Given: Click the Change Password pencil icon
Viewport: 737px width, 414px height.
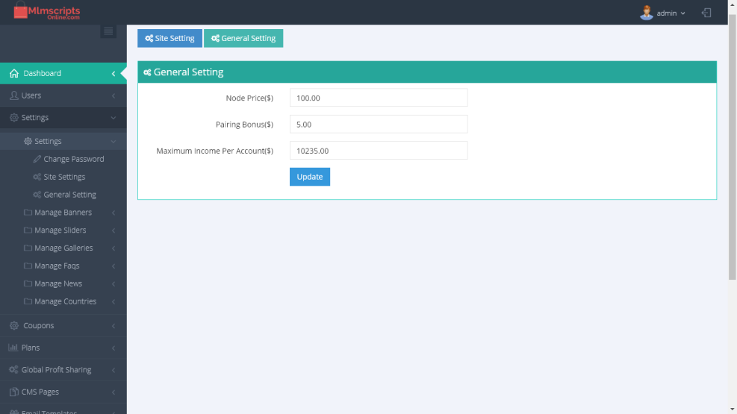Looking at the screenshot, I should (x=37, y=159).
